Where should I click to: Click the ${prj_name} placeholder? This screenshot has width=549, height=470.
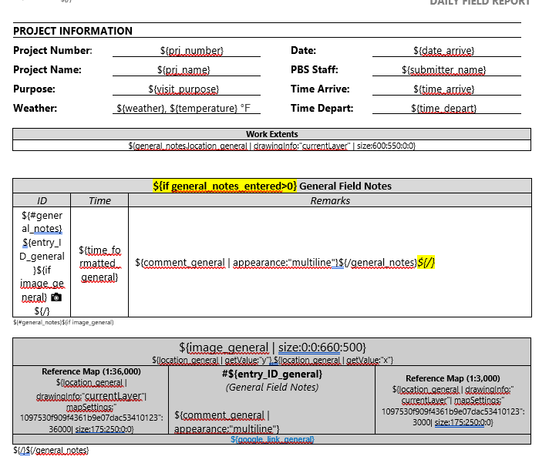point(184,70)
